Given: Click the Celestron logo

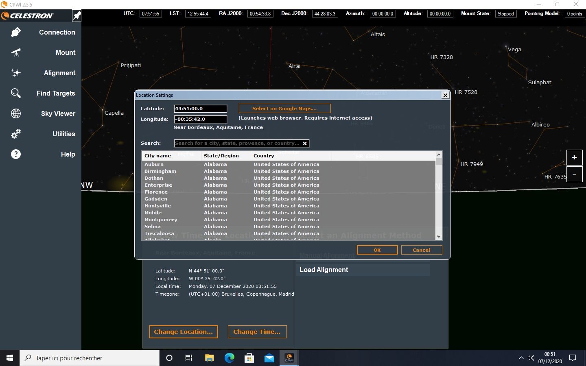Looking at the screenshot, I should 28,16.
